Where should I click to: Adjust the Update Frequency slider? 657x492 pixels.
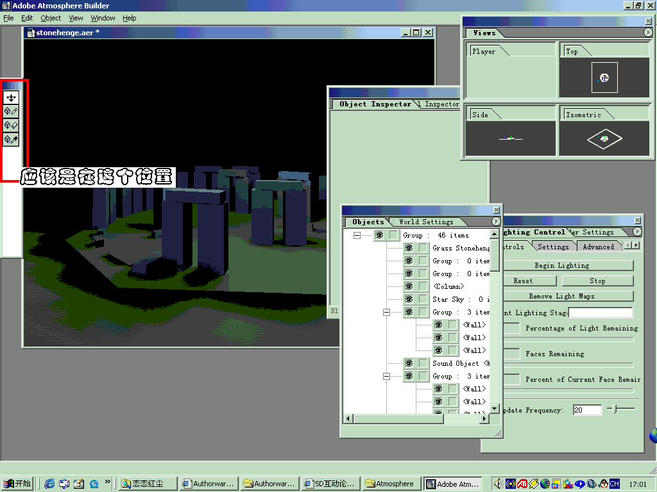614,409
